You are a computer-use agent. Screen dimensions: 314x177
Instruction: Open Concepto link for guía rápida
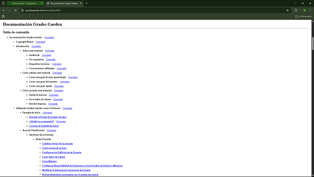pyautogui.click(x=59, y=86)
